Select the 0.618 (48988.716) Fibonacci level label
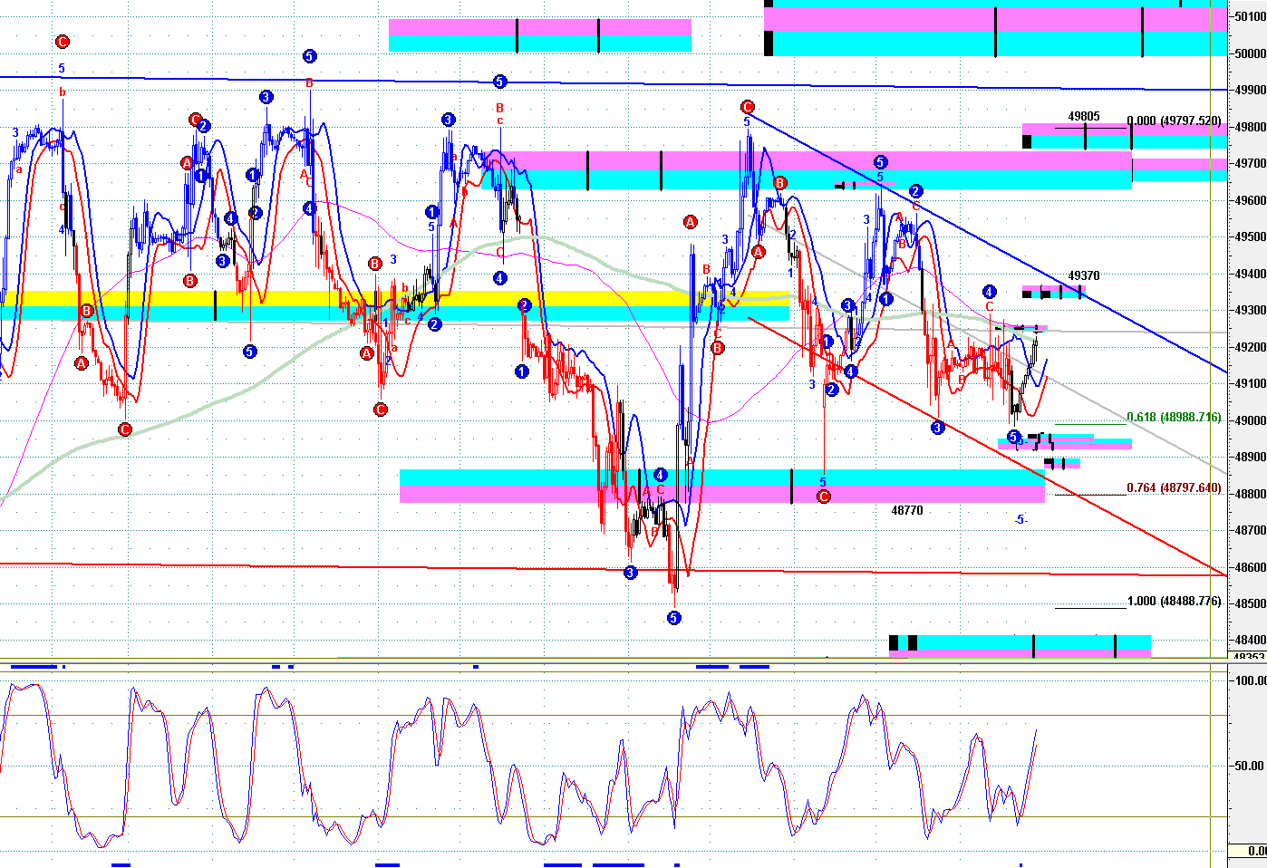1267x868 pixels. (1174, 418)
